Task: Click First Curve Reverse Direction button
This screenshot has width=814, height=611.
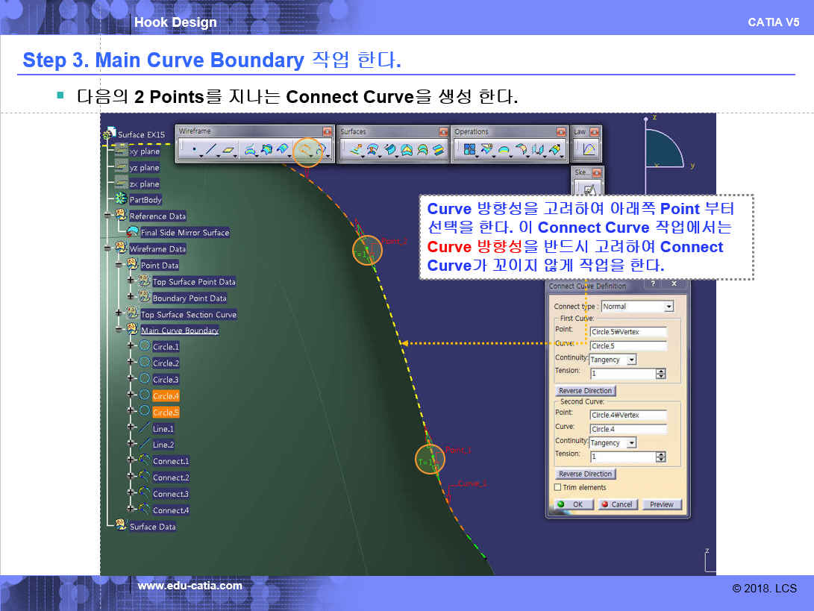Action: [x=586, y=391]
